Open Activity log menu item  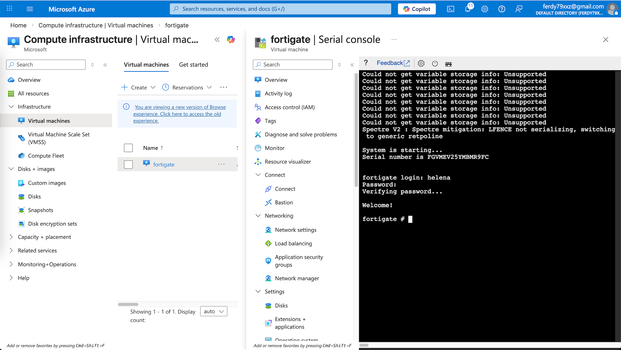(x=278, y=93)
